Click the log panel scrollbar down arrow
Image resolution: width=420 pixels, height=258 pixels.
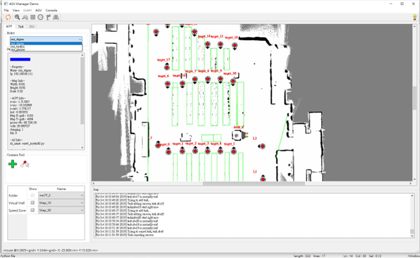pos(412,236)
